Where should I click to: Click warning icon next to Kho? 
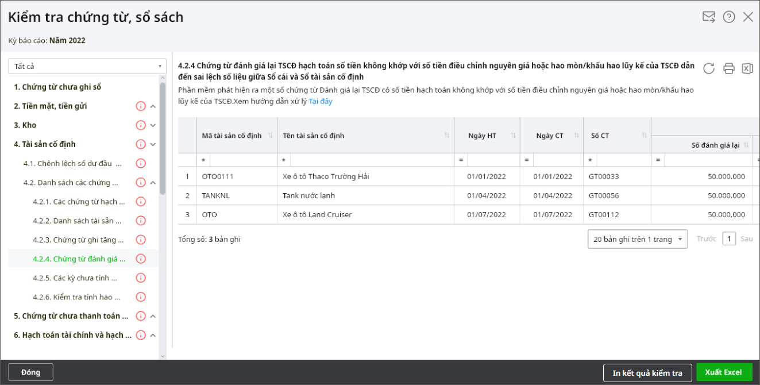point(141,125)
